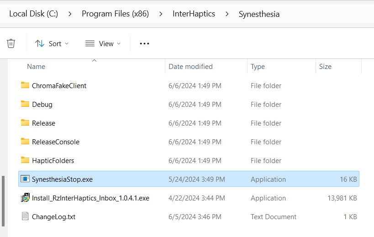374x237 pixels.
Task: Click Application type of Install_RzInterHaptics row
Action: click(268, 198)
